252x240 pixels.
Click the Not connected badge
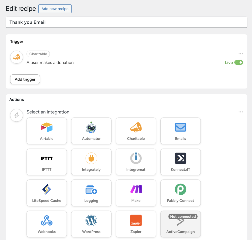coord(183,216)
